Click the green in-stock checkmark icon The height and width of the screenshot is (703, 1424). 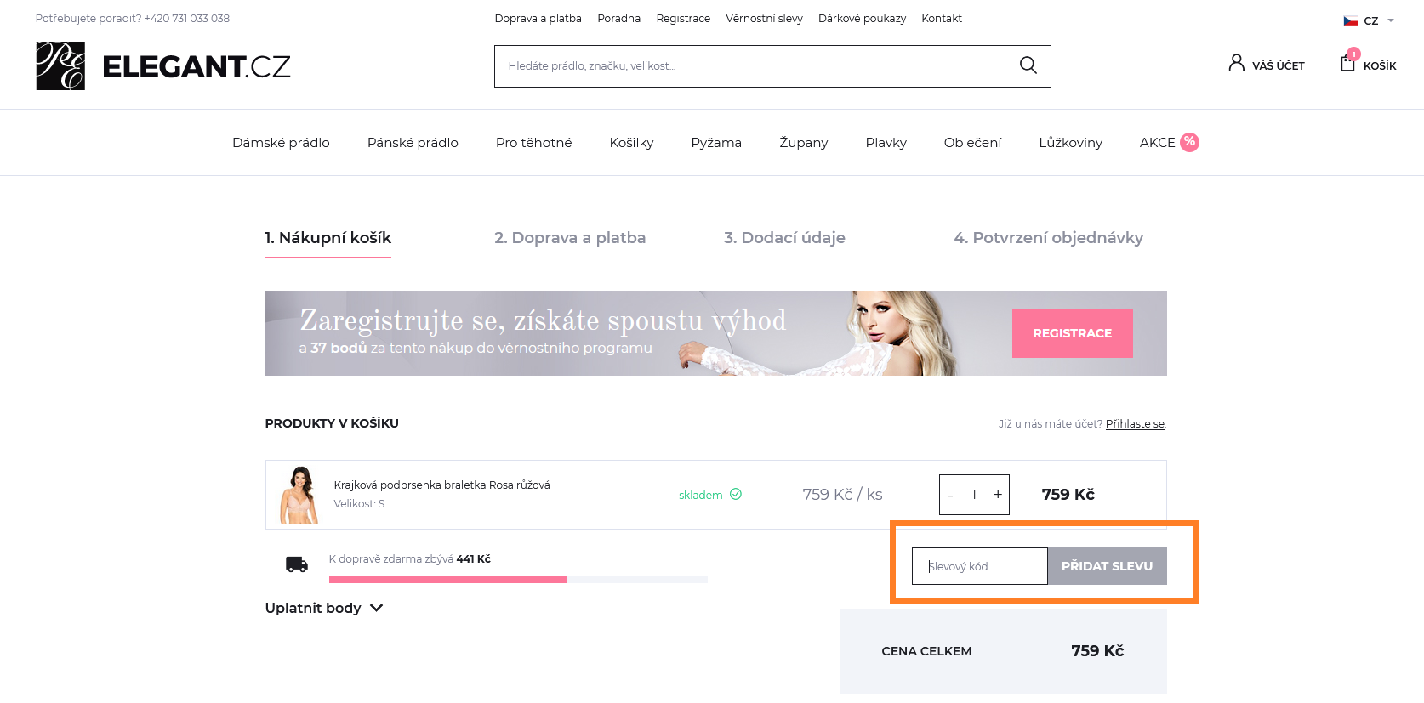coord(736,494)
